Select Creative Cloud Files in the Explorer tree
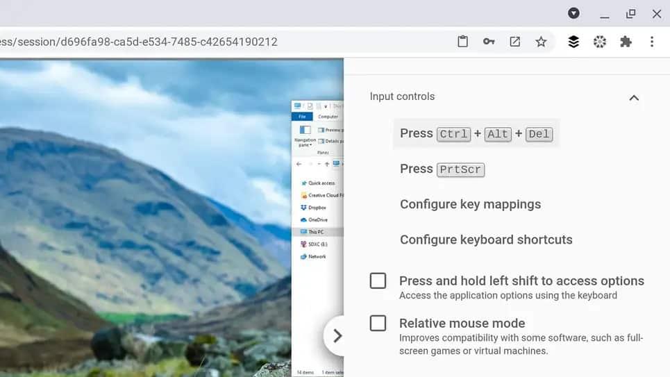Viewport: 670px width, 377px height. (x=321, y=195)
